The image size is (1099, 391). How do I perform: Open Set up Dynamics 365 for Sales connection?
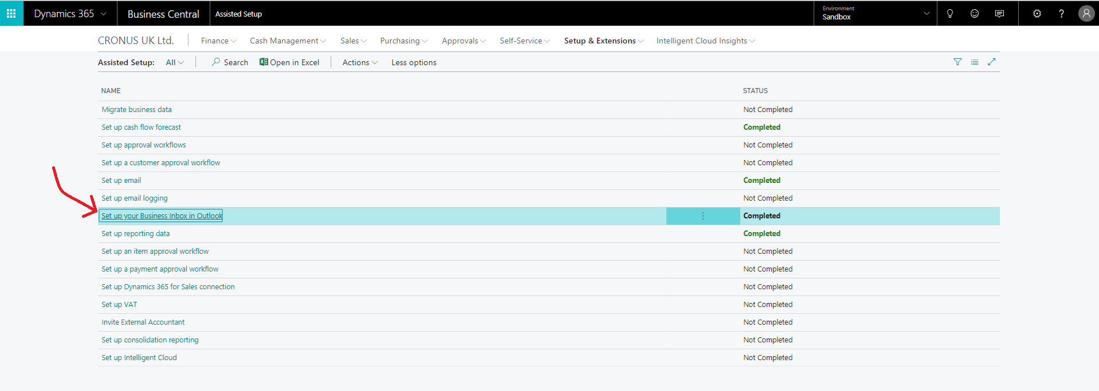click(x=168, y=287)
